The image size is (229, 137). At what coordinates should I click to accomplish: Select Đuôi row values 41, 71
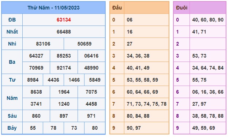pyautogui.click(x=199, y=32)
